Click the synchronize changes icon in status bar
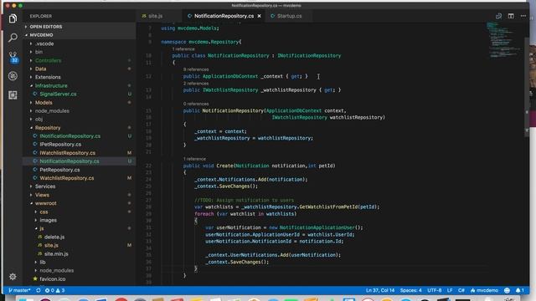 pyautogui.click(x=38, y=290)
